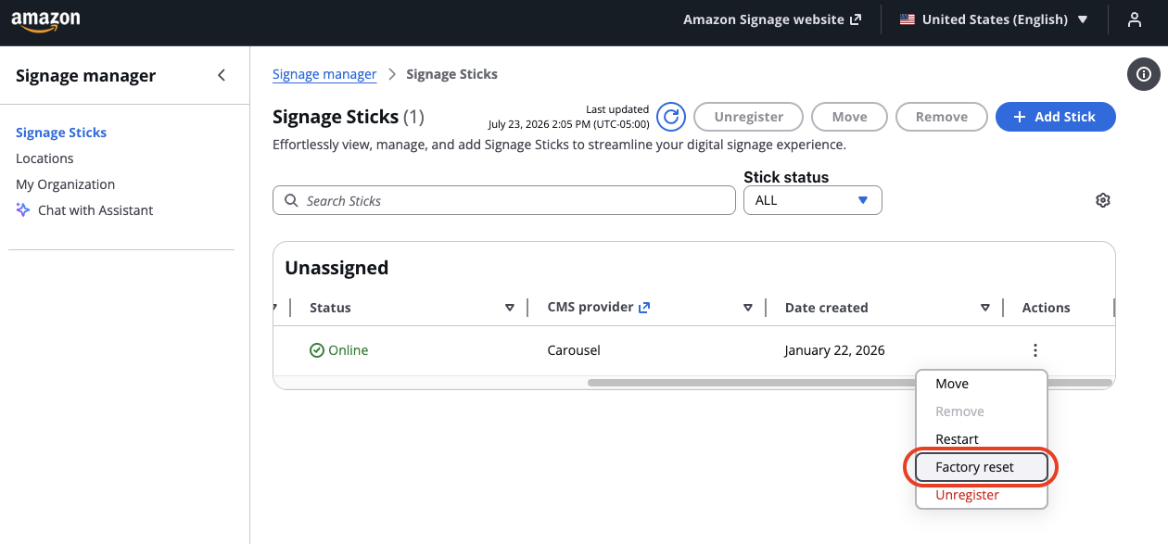1168x544 pixels.
Task: Click the search magnifier icon
Action: pos(291,200)
